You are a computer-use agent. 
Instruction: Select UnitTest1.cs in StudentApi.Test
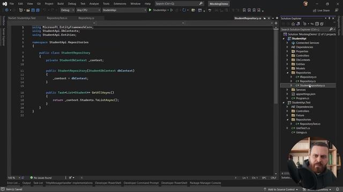tap(303, 128)
